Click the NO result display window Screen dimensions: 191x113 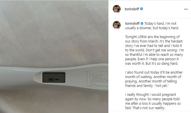coord(54,78)
